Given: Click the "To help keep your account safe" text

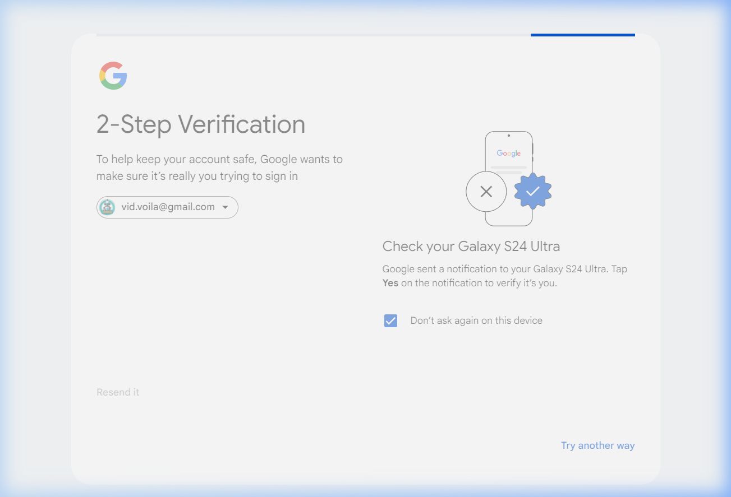Looking at the screenshot, I should click(219, 160).
